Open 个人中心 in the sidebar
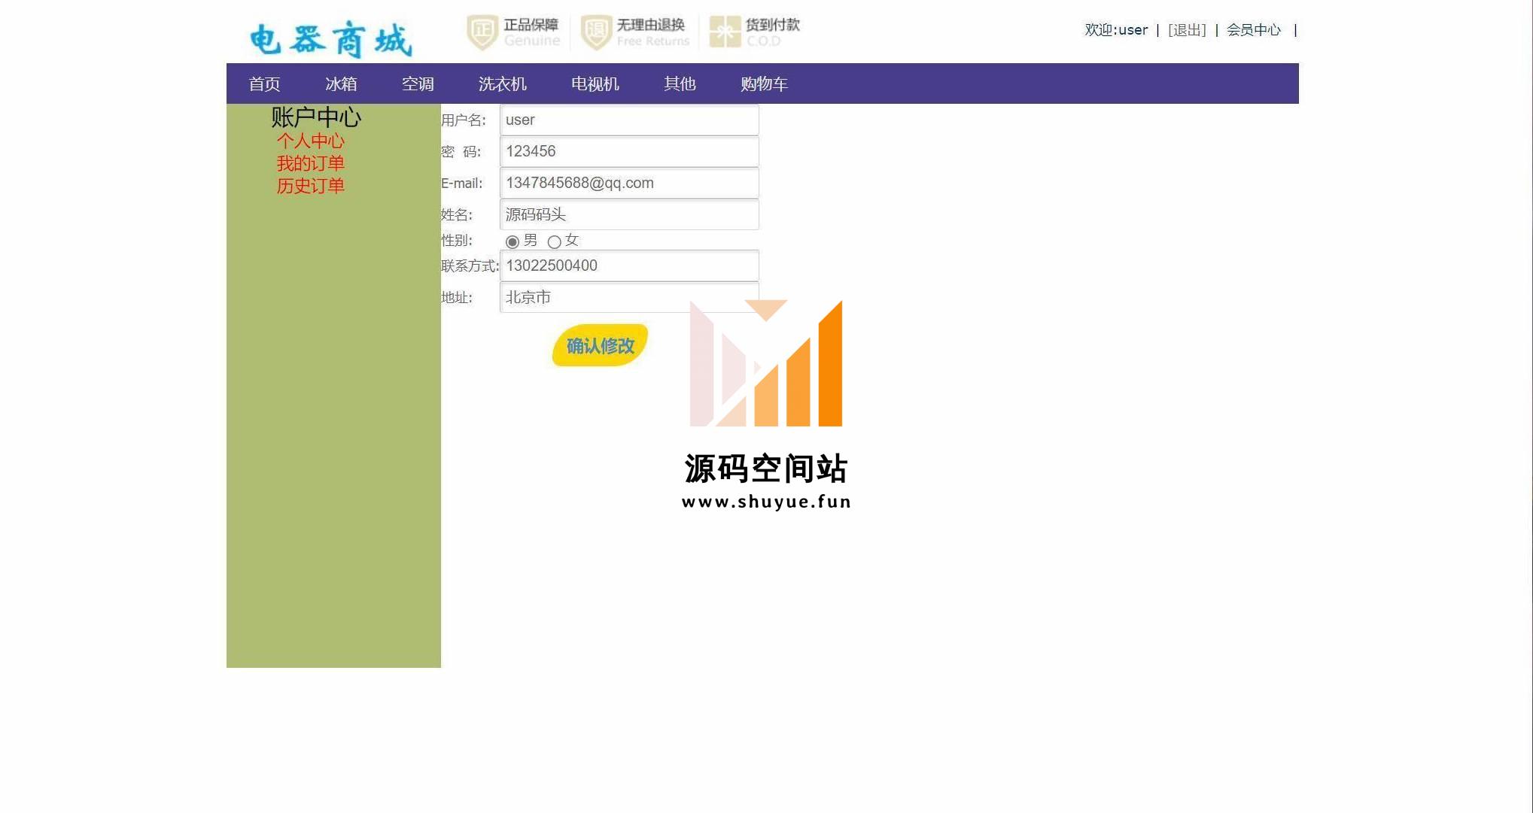Viewport: 1533px width, 813px height. pos(310,141)
